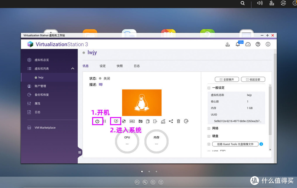The width and height of the screenshot is (297, 188).
Task: Click the clone VM icon
Action: pyautogui.click(x=148, y=121)
